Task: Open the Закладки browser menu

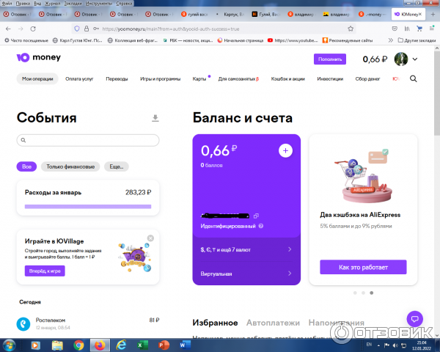Action: pyautogui.click(x=73, y=4)
